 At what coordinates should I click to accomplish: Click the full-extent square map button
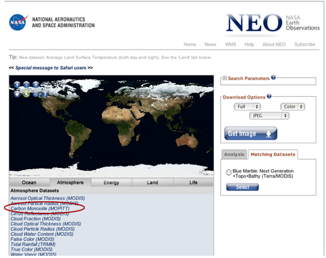coord(36,85)
